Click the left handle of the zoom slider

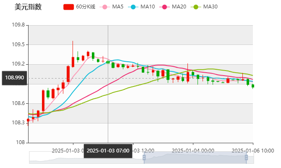143,157
